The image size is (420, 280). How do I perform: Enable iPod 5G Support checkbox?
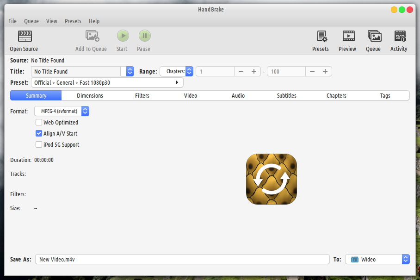tap(39, 144)
